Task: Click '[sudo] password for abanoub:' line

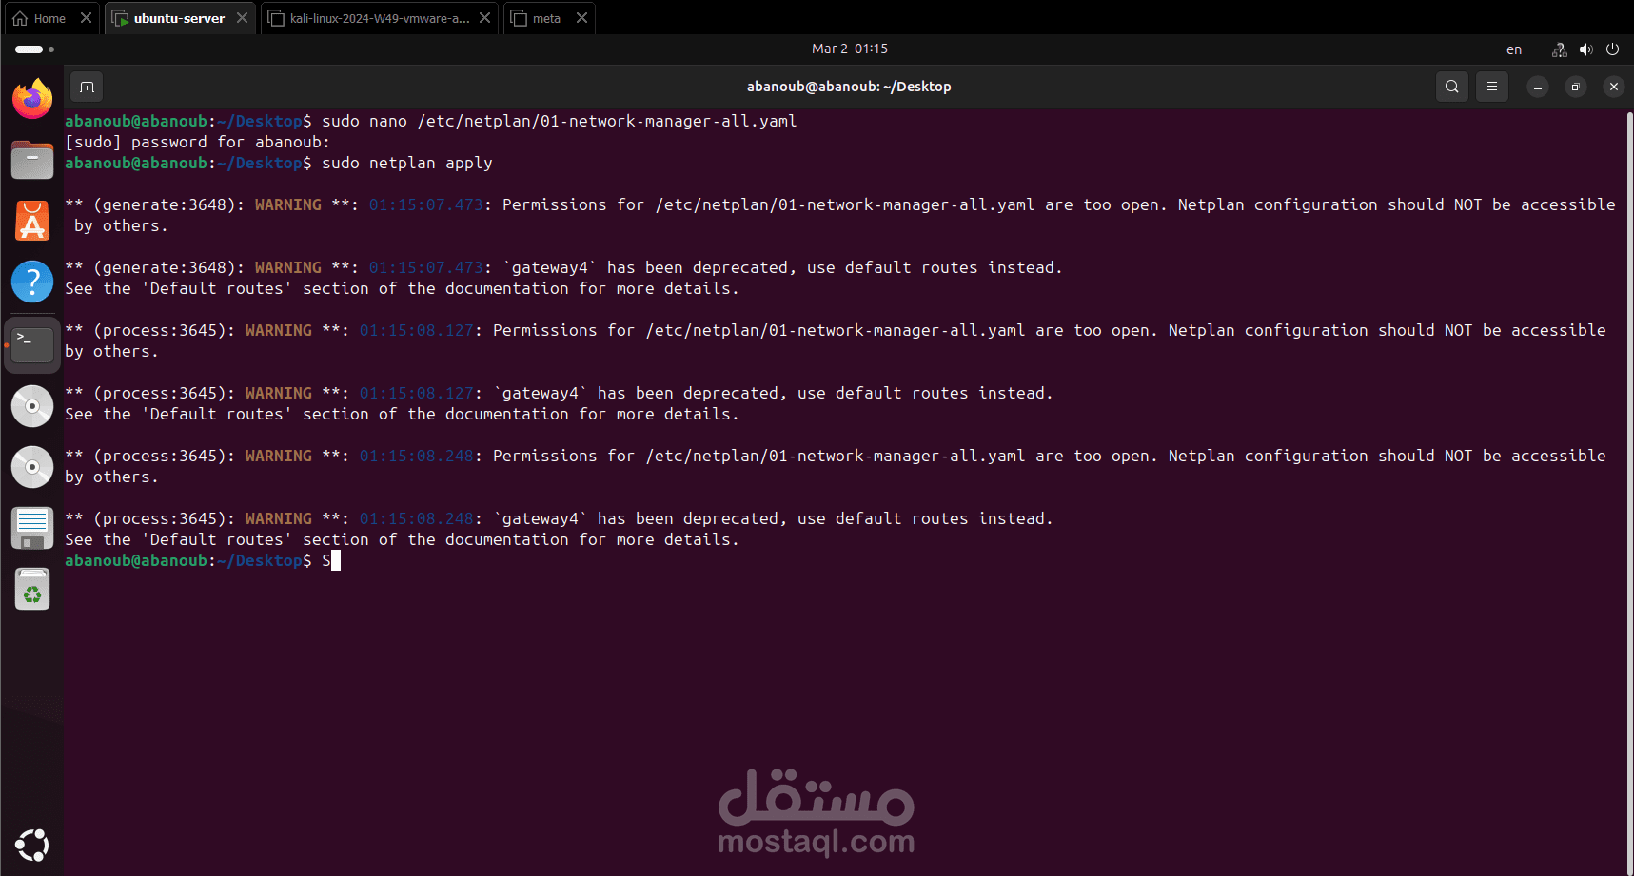Action: (x=198, y=142)
